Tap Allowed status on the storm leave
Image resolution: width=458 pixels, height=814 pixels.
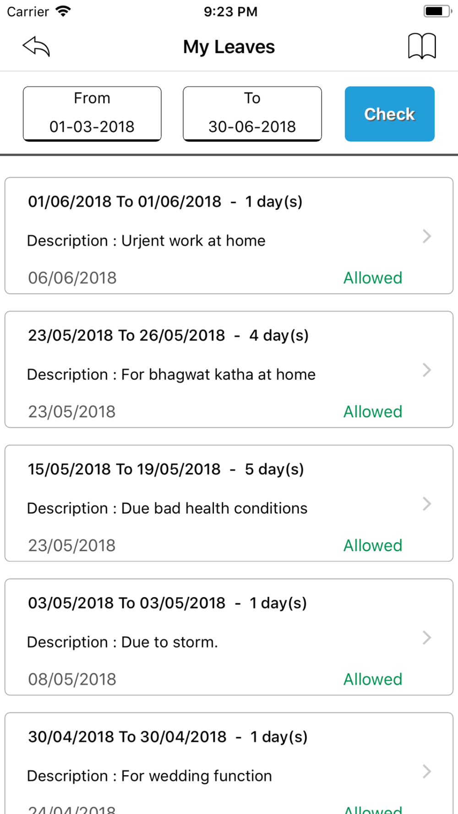[x=373, y=679]
